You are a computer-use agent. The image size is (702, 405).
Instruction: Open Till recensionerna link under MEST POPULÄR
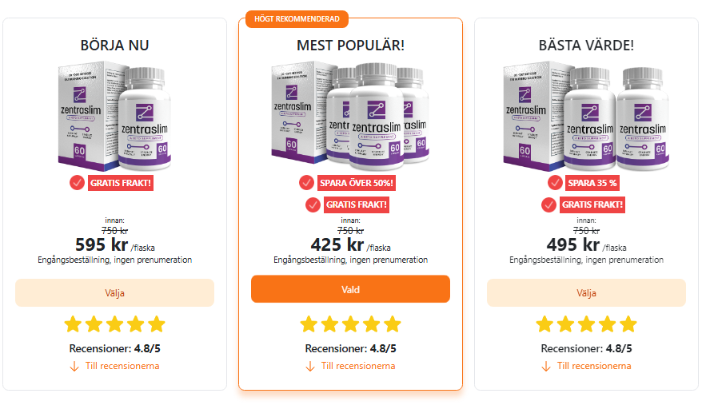[358, 366]
